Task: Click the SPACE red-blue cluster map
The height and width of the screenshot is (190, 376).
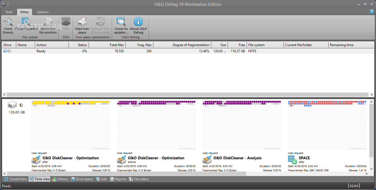Action: pos(327,125)
